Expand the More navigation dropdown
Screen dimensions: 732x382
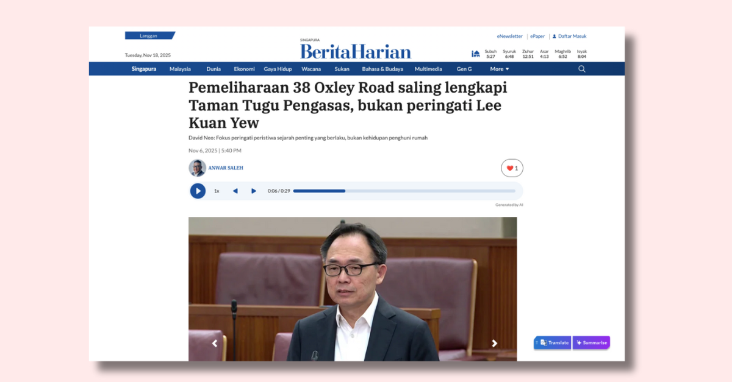click(500, 69)
